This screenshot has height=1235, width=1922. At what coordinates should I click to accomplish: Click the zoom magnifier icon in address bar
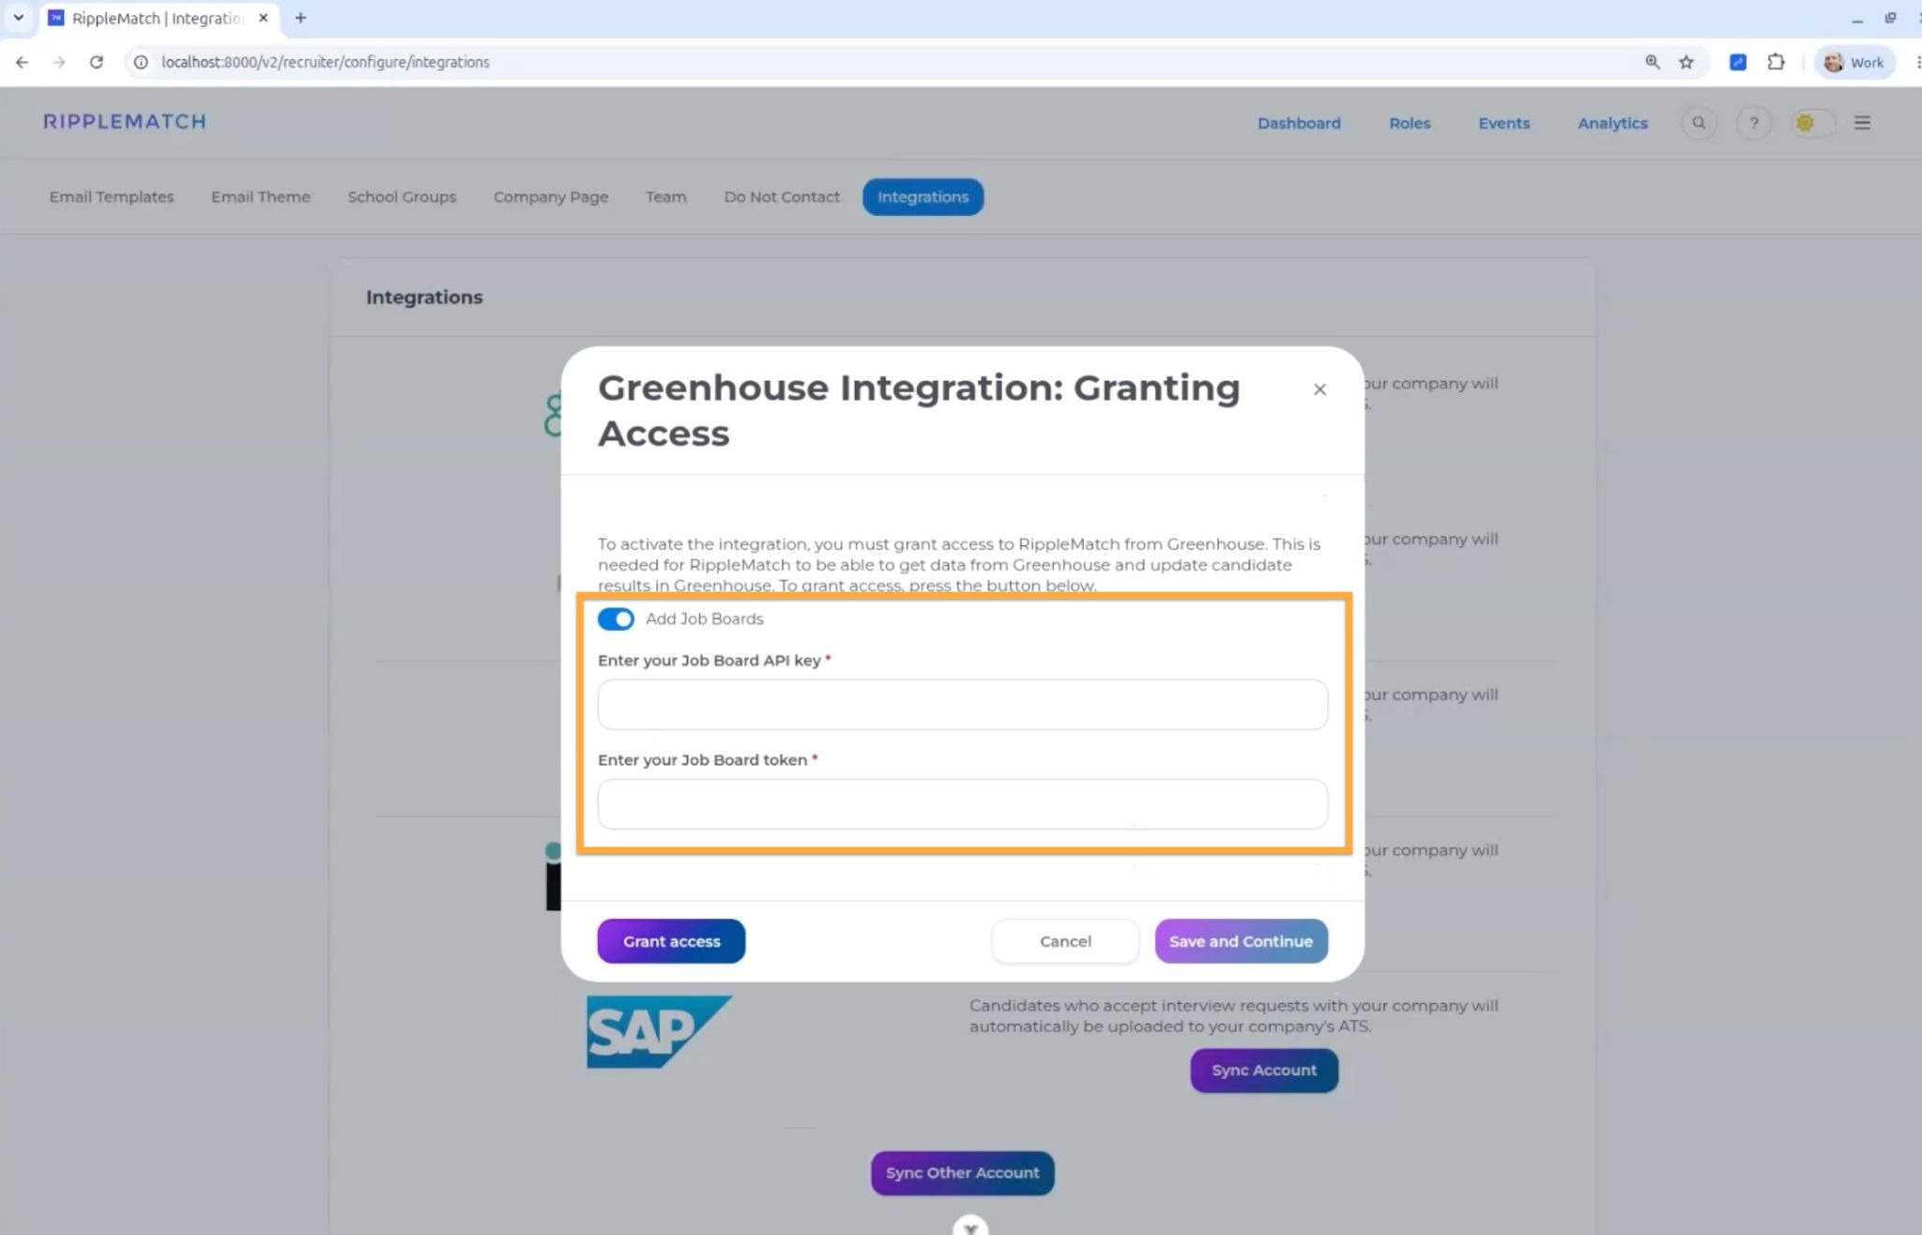pyautogui.click(x=1652, y=62)
